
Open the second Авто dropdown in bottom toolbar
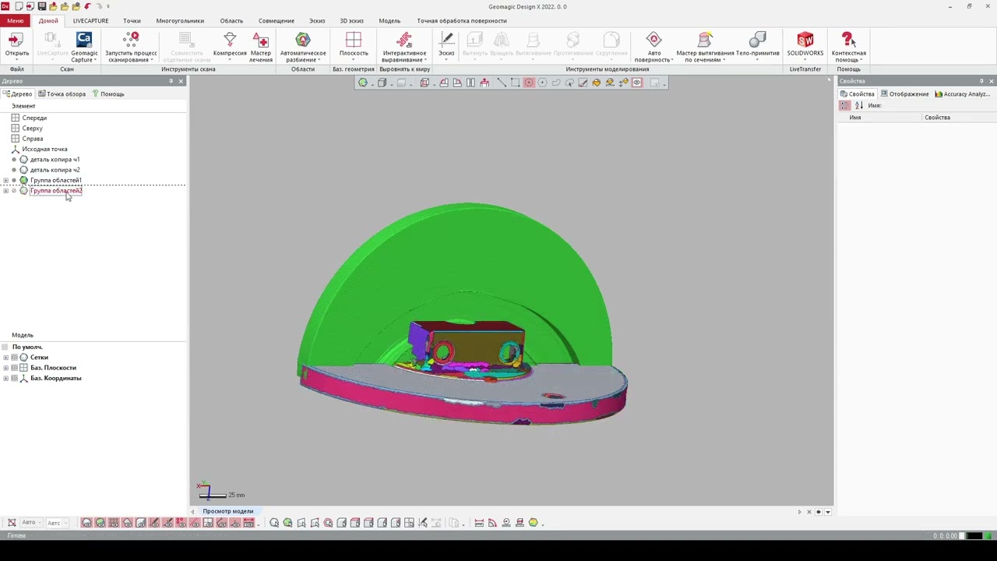(x=57, y=523)
